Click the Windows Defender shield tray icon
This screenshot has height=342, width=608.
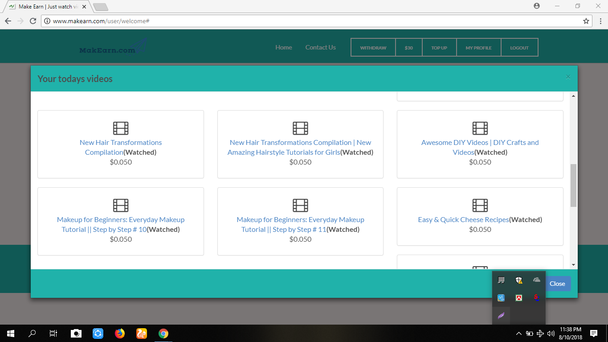(518, 280)
